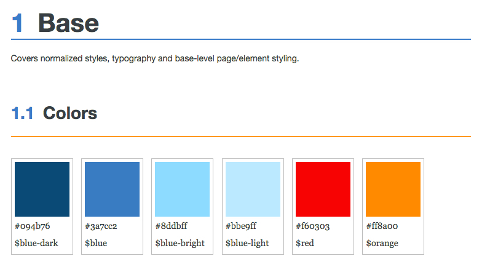The height and width of the screenshot is (259, 482).
Task: Click the $orange variable label
Action: click(382, 243)
